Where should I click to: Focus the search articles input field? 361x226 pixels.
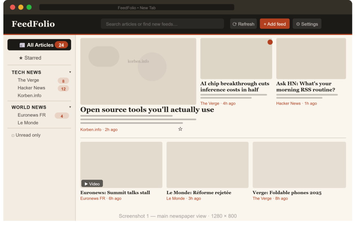[162, 24]
